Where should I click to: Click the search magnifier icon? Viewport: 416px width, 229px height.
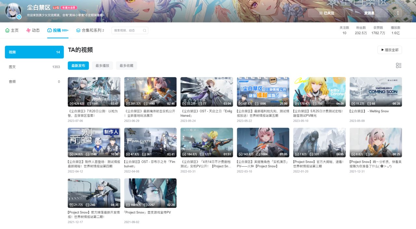coord(144,31)
